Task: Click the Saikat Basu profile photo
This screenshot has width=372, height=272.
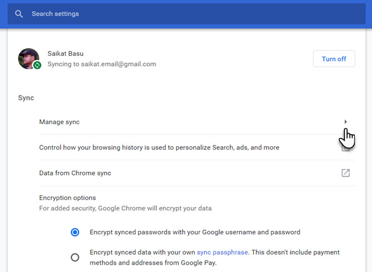Action: pos(28,58)
